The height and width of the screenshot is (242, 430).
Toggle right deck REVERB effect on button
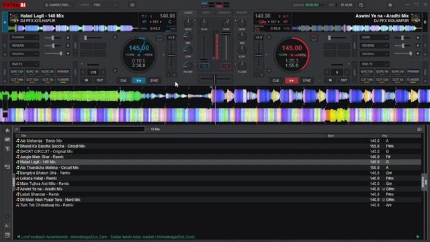pos(418,46)
